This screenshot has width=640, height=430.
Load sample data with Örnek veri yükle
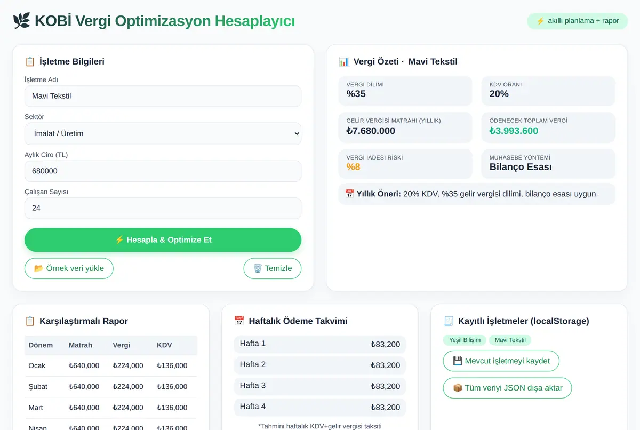[x=69, y=268]
